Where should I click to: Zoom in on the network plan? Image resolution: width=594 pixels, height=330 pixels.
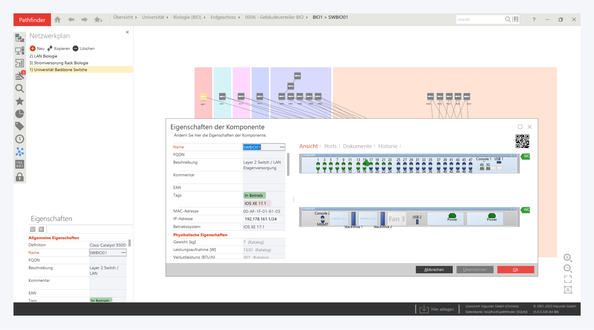[x=568, y=258]
